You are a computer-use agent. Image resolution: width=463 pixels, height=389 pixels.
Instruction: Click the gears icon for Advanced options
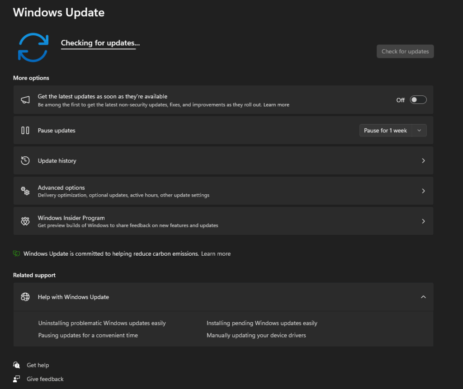pyautogui.click(x=25, y=191)
